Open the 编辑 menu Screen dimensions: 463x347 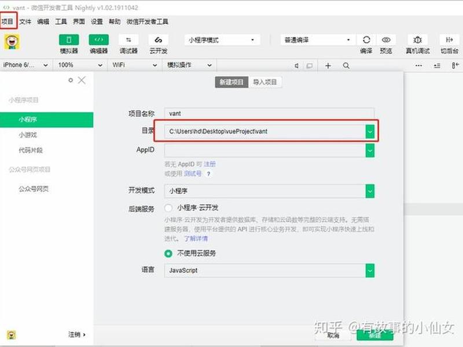[43, 21]
